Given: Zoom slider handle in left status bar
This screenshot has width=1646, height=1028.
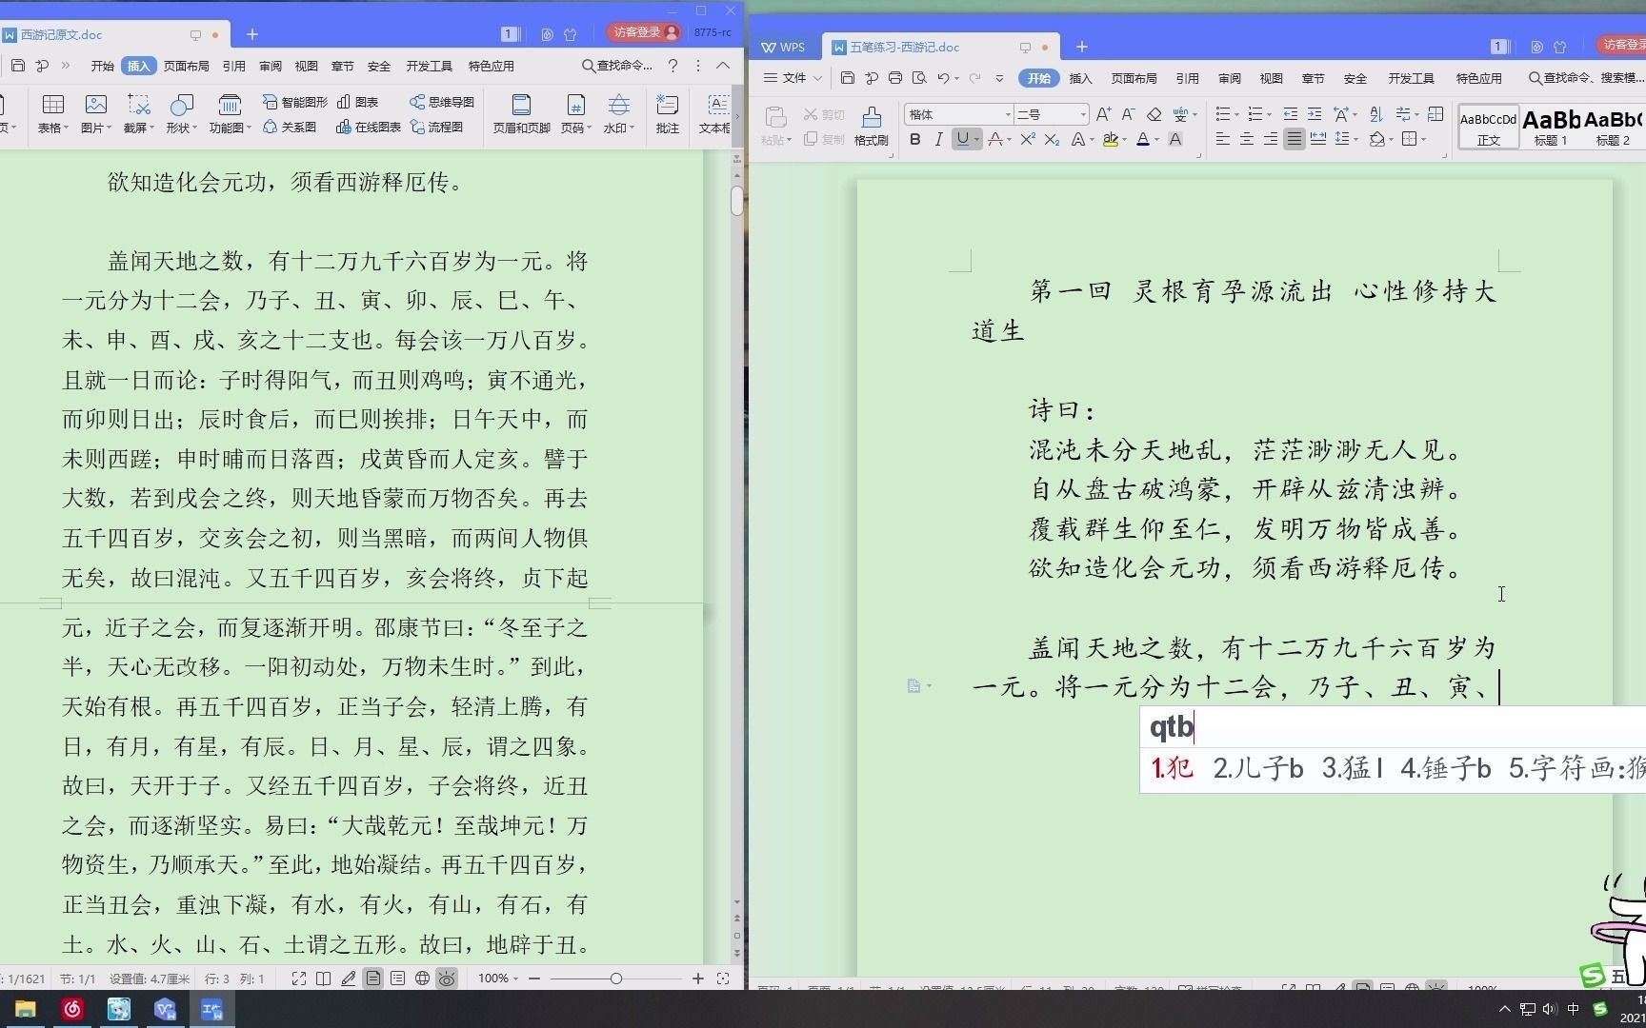Looking at the screenshot, I should pos(616,979).
